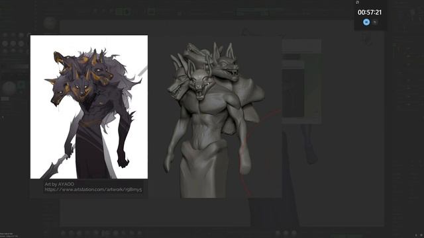Click the small icon above the timer

[x=357, y=3]
